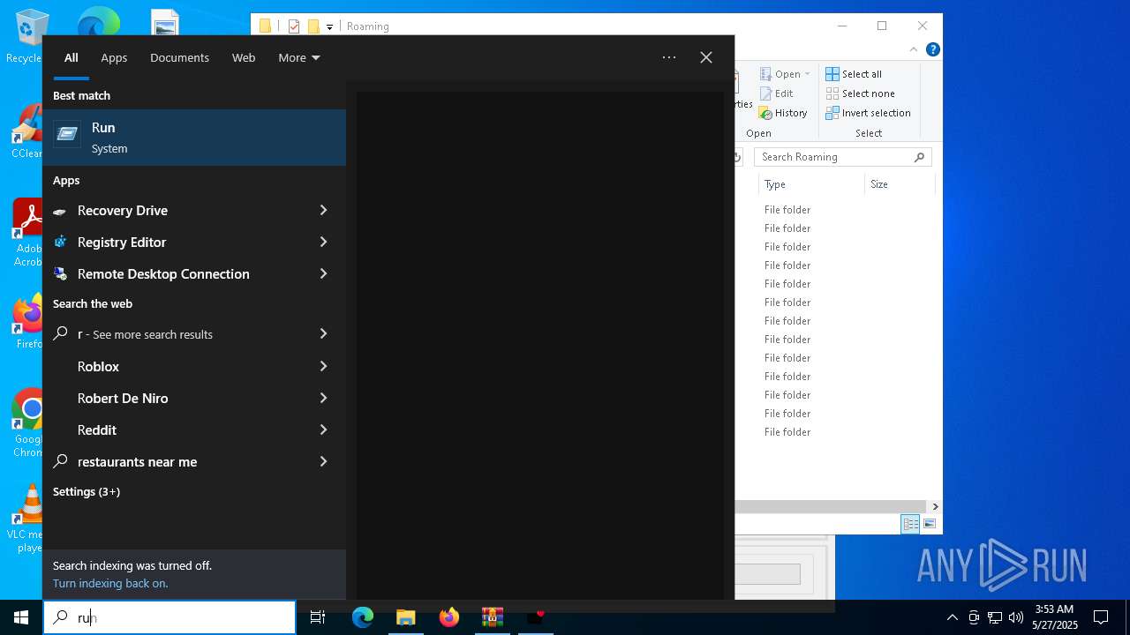Click Edit in Explorer ribbon
Image resolution: width=1130 pixels, height=635 pixels.
pyautogui.click(x=776, y=93)
